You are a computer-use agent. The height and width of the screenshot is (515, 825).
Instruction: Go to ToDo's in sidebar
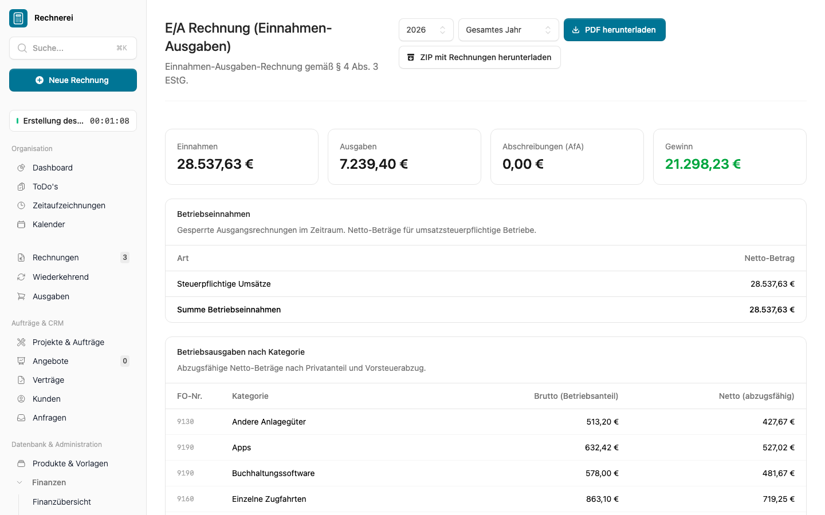coord(73,187)
